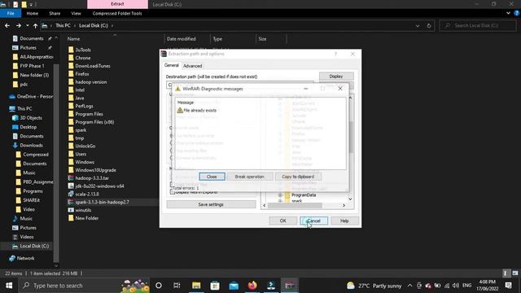This screenshot has width=521, height=293.
Task: Cancel the extraction dialog
Action: pyautogui.click(x=313, y=221)
